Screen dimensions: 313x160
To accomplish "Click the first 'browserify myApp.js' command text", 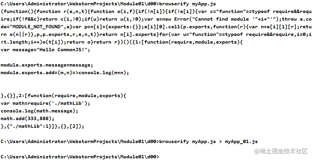I will [187, 4].
